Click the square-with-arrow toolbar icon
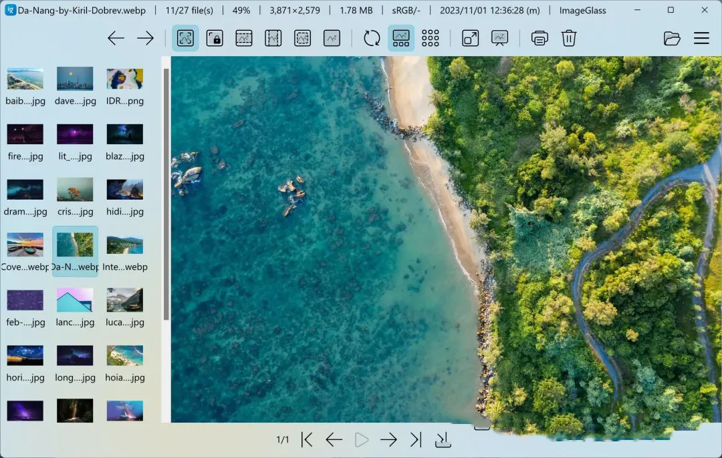This screenshot has width=722, height=458. 470,38
